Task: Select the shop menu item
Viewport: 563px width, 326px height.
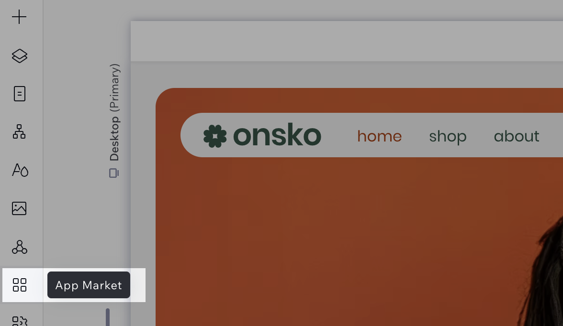Action: [x=448, y=137]
